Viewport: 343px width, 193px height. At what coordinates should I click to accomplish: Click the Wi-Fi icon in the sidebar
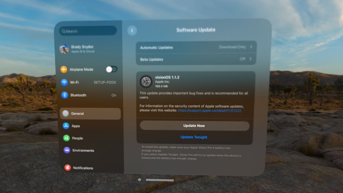tap(65, 82)
